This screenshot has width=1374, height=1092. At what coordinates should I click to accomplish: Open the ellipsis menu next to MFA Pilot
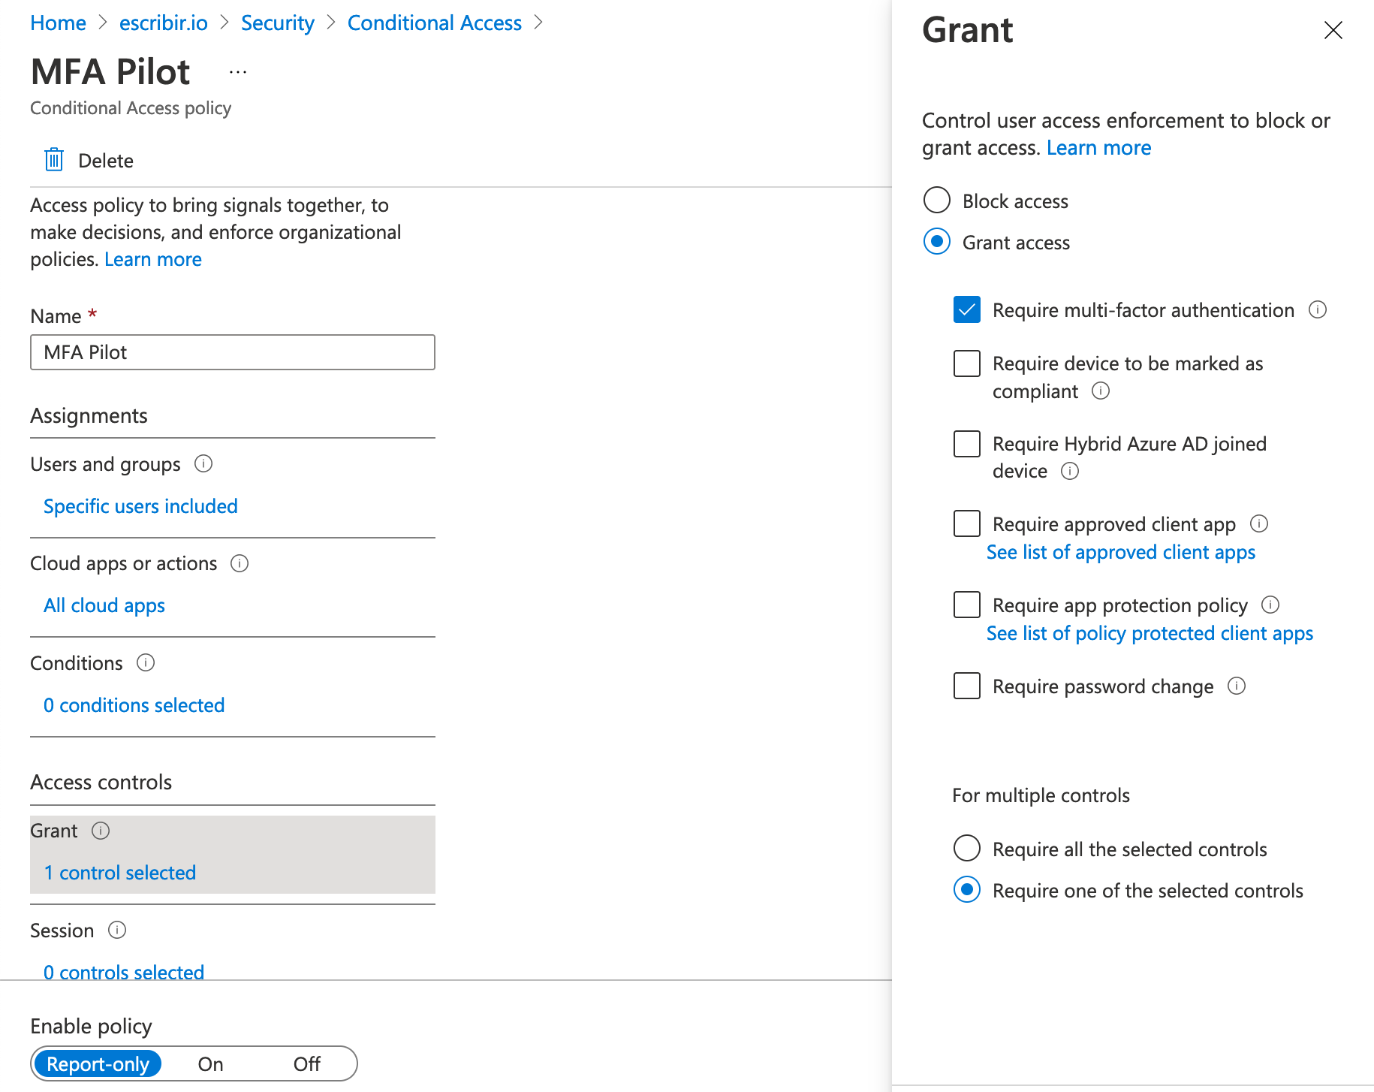click(237, 71)
